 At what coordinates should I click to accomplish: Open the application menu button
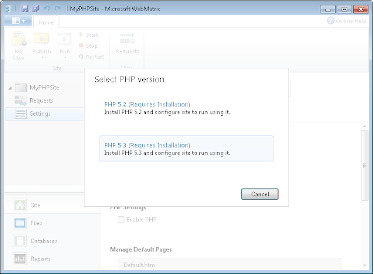point(18,21)
